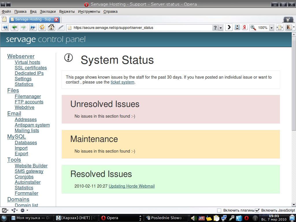Toggle the 'Включить JavaScript' checkbox
Viewport: 296px width, 222px height.
click(x=257, y=210)
